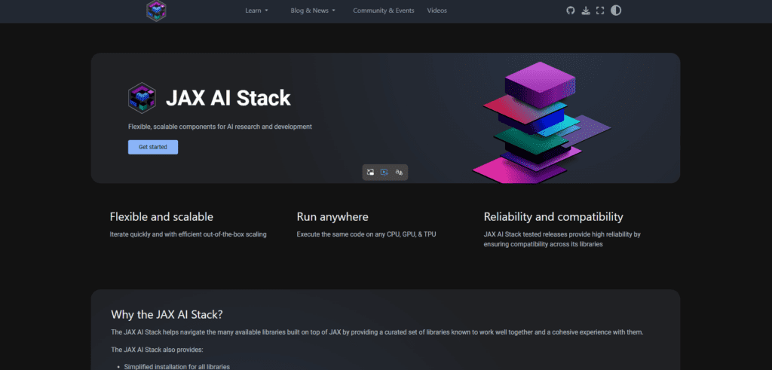Click 'The JAX AI Stack also provides:' line
The image size is (772, 370).
coord(157,350)
